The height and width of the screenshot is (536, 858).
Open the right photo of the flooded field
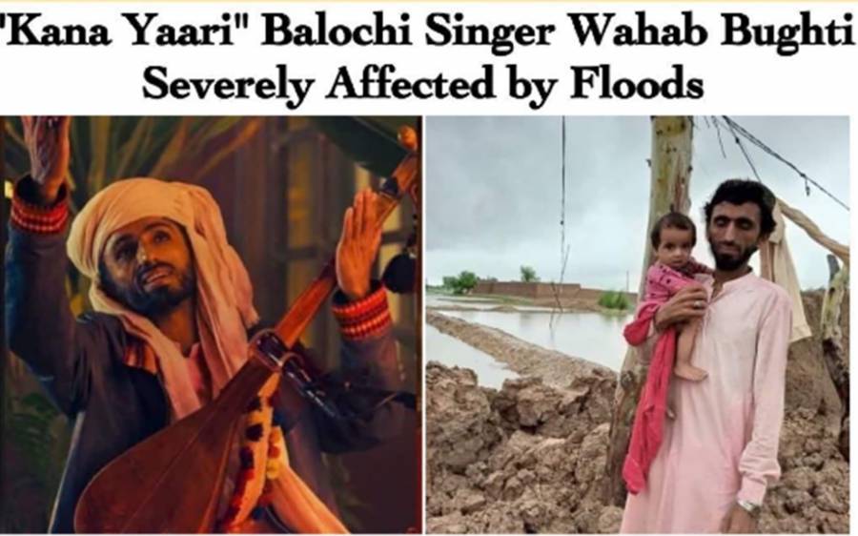click(638, 324)
